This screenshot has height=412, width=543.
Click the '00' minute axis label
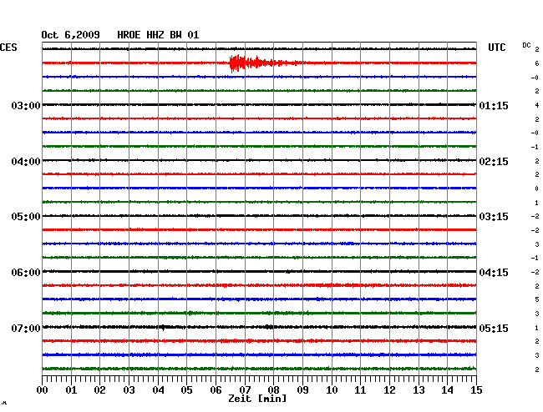(x=43, y=389)
